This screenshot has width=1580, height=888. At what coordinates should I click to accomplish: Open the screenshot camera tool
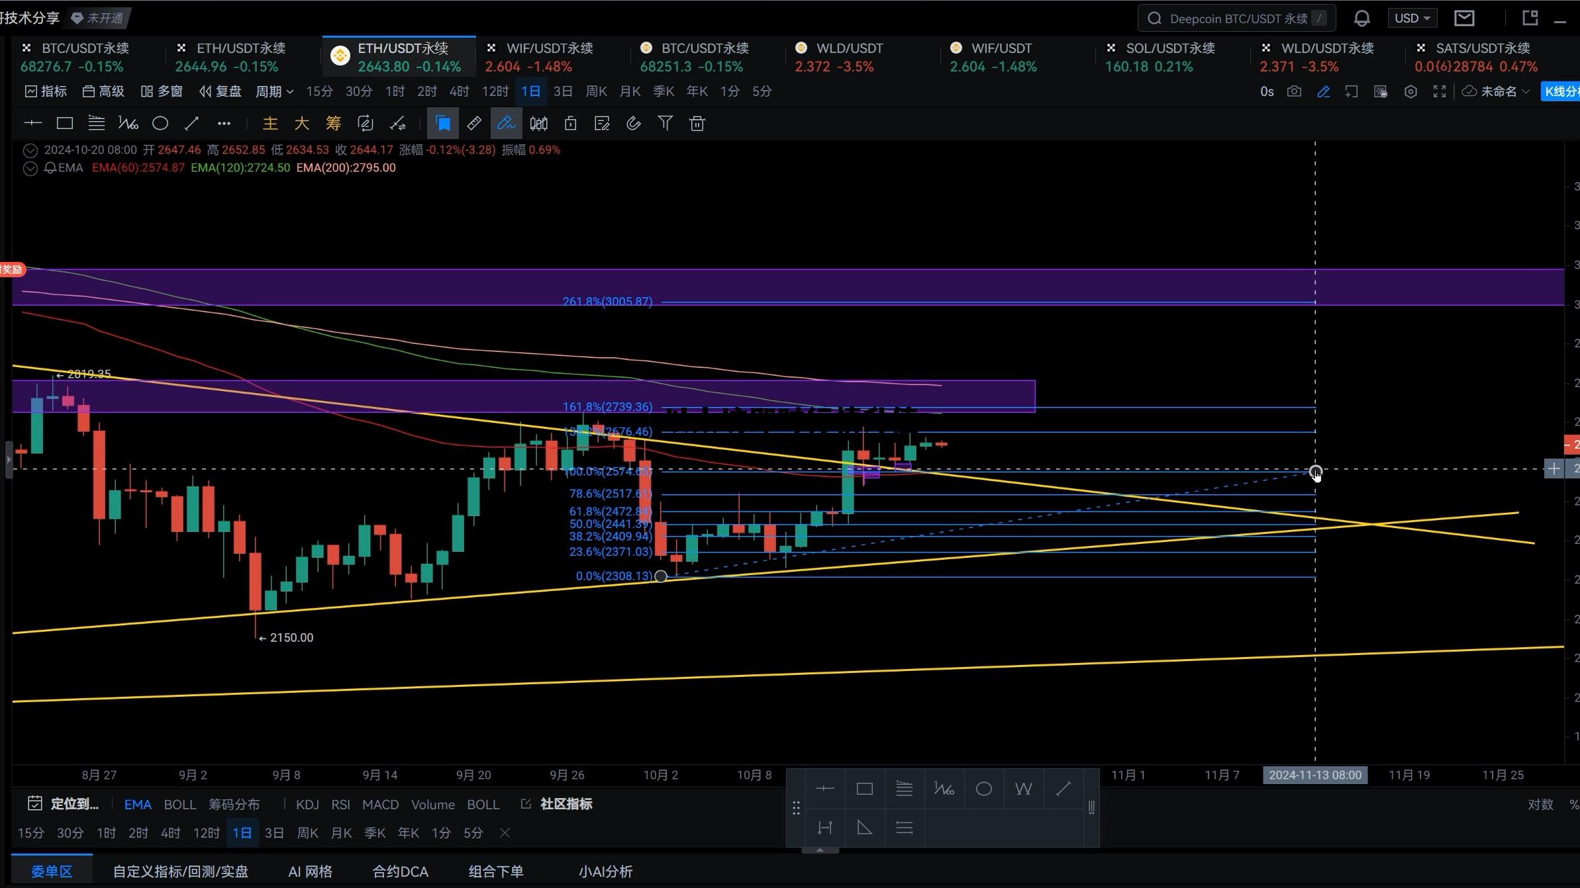1294,91
